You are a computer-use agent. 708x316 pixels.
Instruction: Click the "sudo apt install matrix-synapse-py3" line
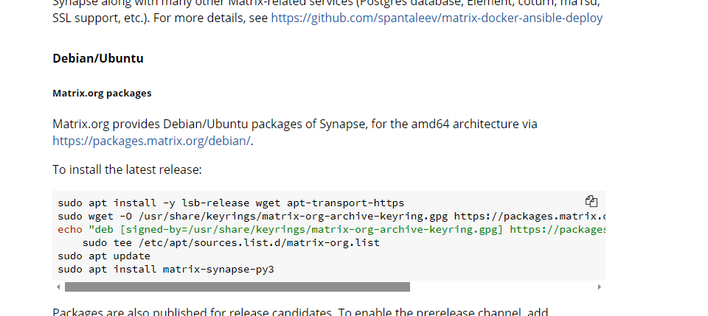pyautogui.click(x=166, y=270)
